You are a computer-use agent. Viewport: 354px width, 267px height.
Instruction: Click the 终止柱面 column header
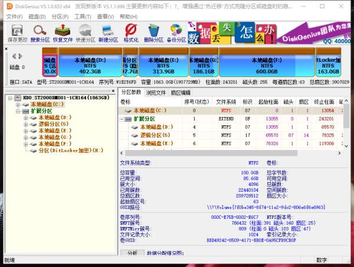pos(324,102)
